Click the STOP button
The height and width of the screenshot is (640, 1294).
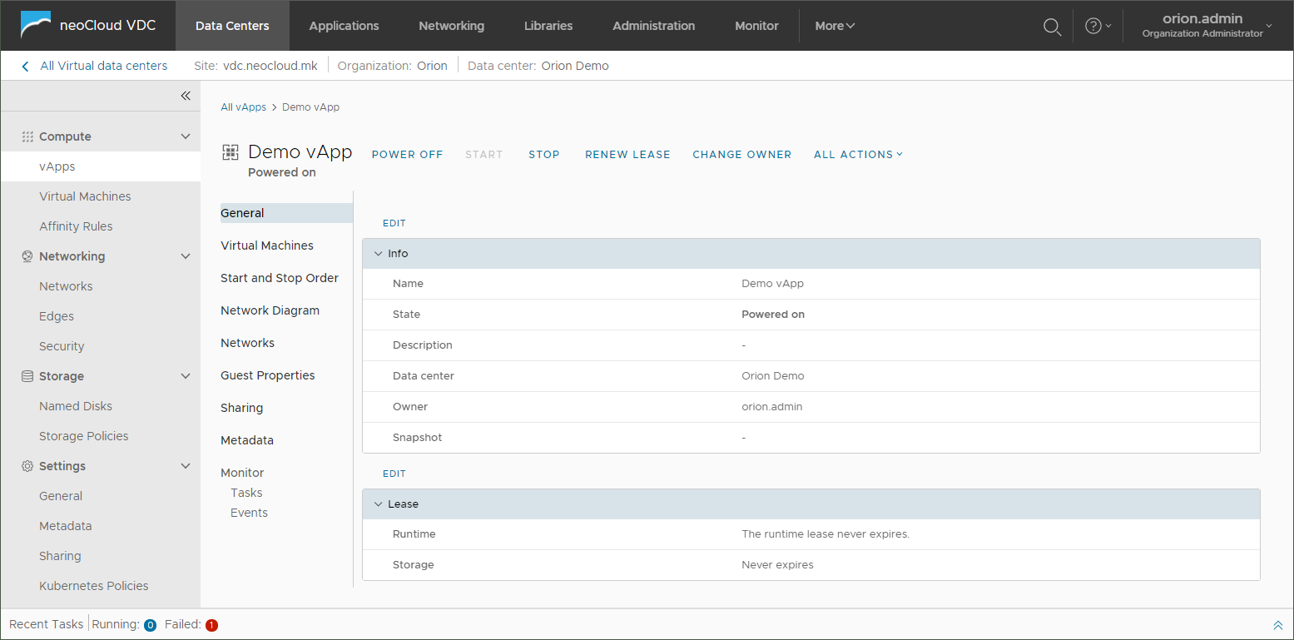click(x=544, y=155)
